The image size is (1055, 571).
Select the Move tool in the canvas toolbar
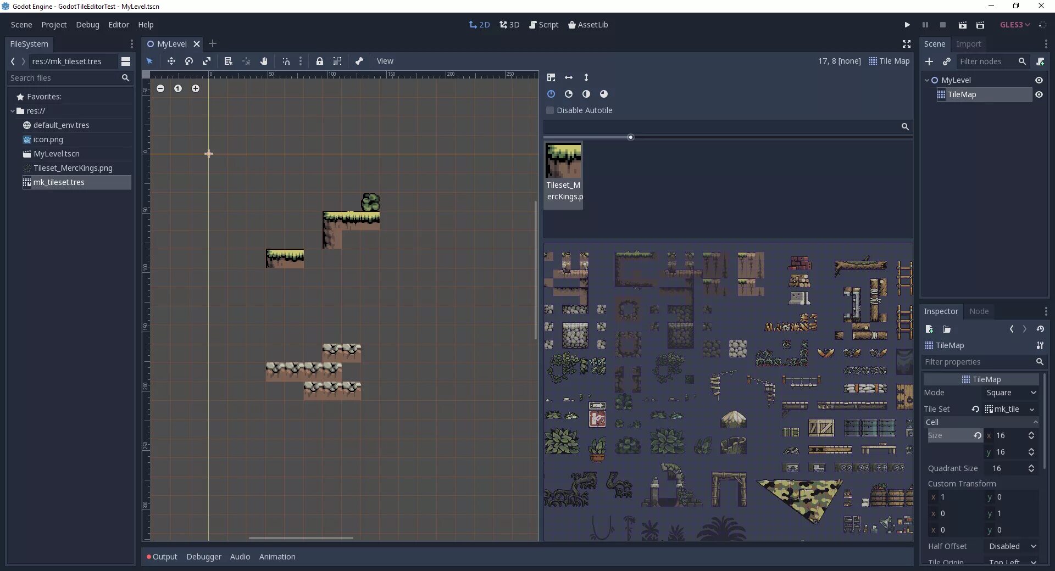(171, 61)
